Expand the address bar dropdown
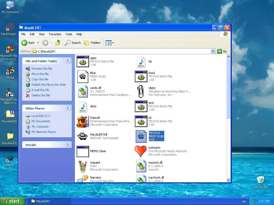 pyautogui.click(x=213, y=51)
